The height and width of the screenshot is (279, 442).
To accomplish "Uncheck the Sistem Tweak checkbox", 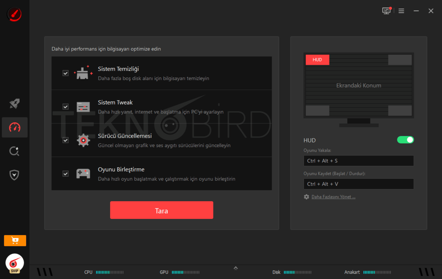I will coord(65,107).
